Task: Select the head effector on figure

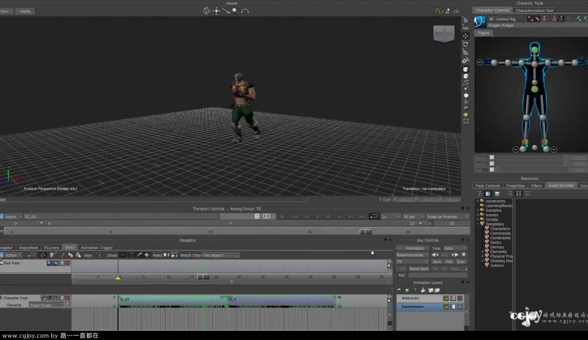Action: [534, 50]
